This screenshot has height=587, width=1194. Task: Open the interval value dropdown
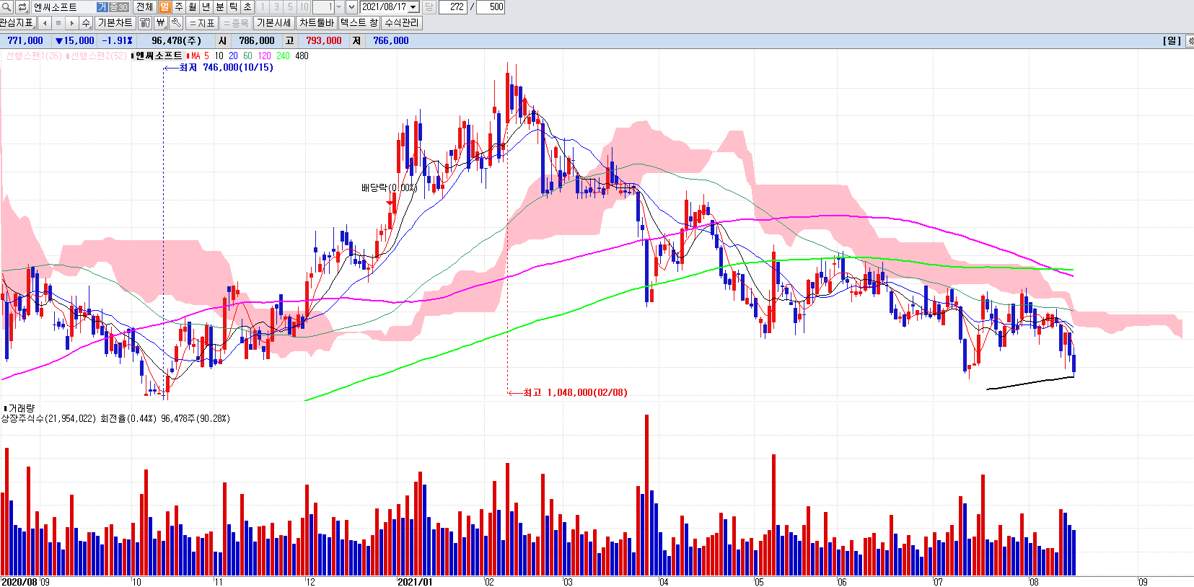[338, 7]
